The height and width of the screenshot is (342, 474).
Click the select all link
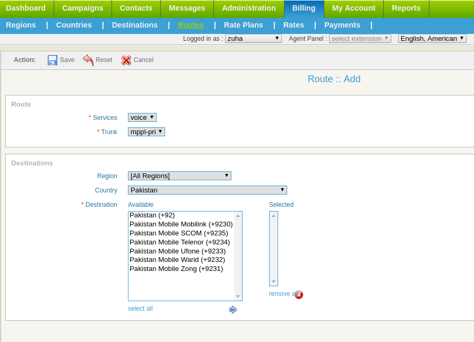coord(140,309)
